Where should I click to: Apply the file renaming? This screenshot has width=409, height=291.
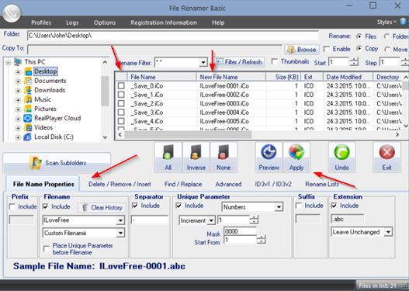(x=296, y=158)
